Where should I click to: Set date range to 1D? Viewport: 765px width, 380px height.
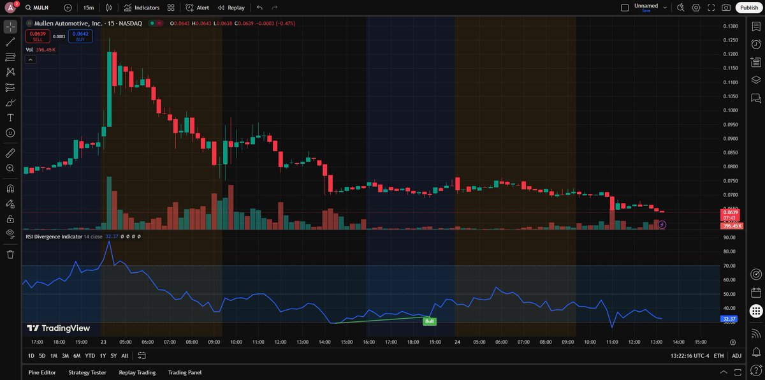31,355
